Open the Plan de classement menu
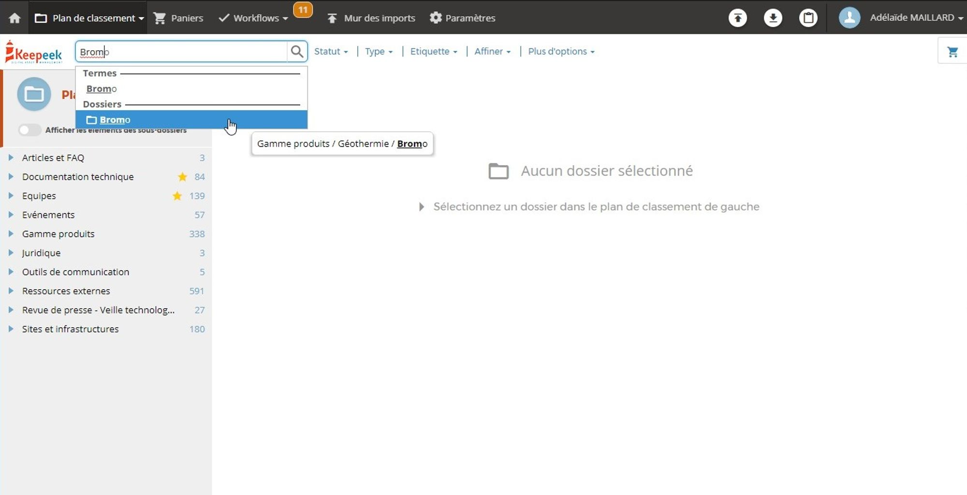The height and width of the screenshot is (495, 967). (x=88, y=17)
